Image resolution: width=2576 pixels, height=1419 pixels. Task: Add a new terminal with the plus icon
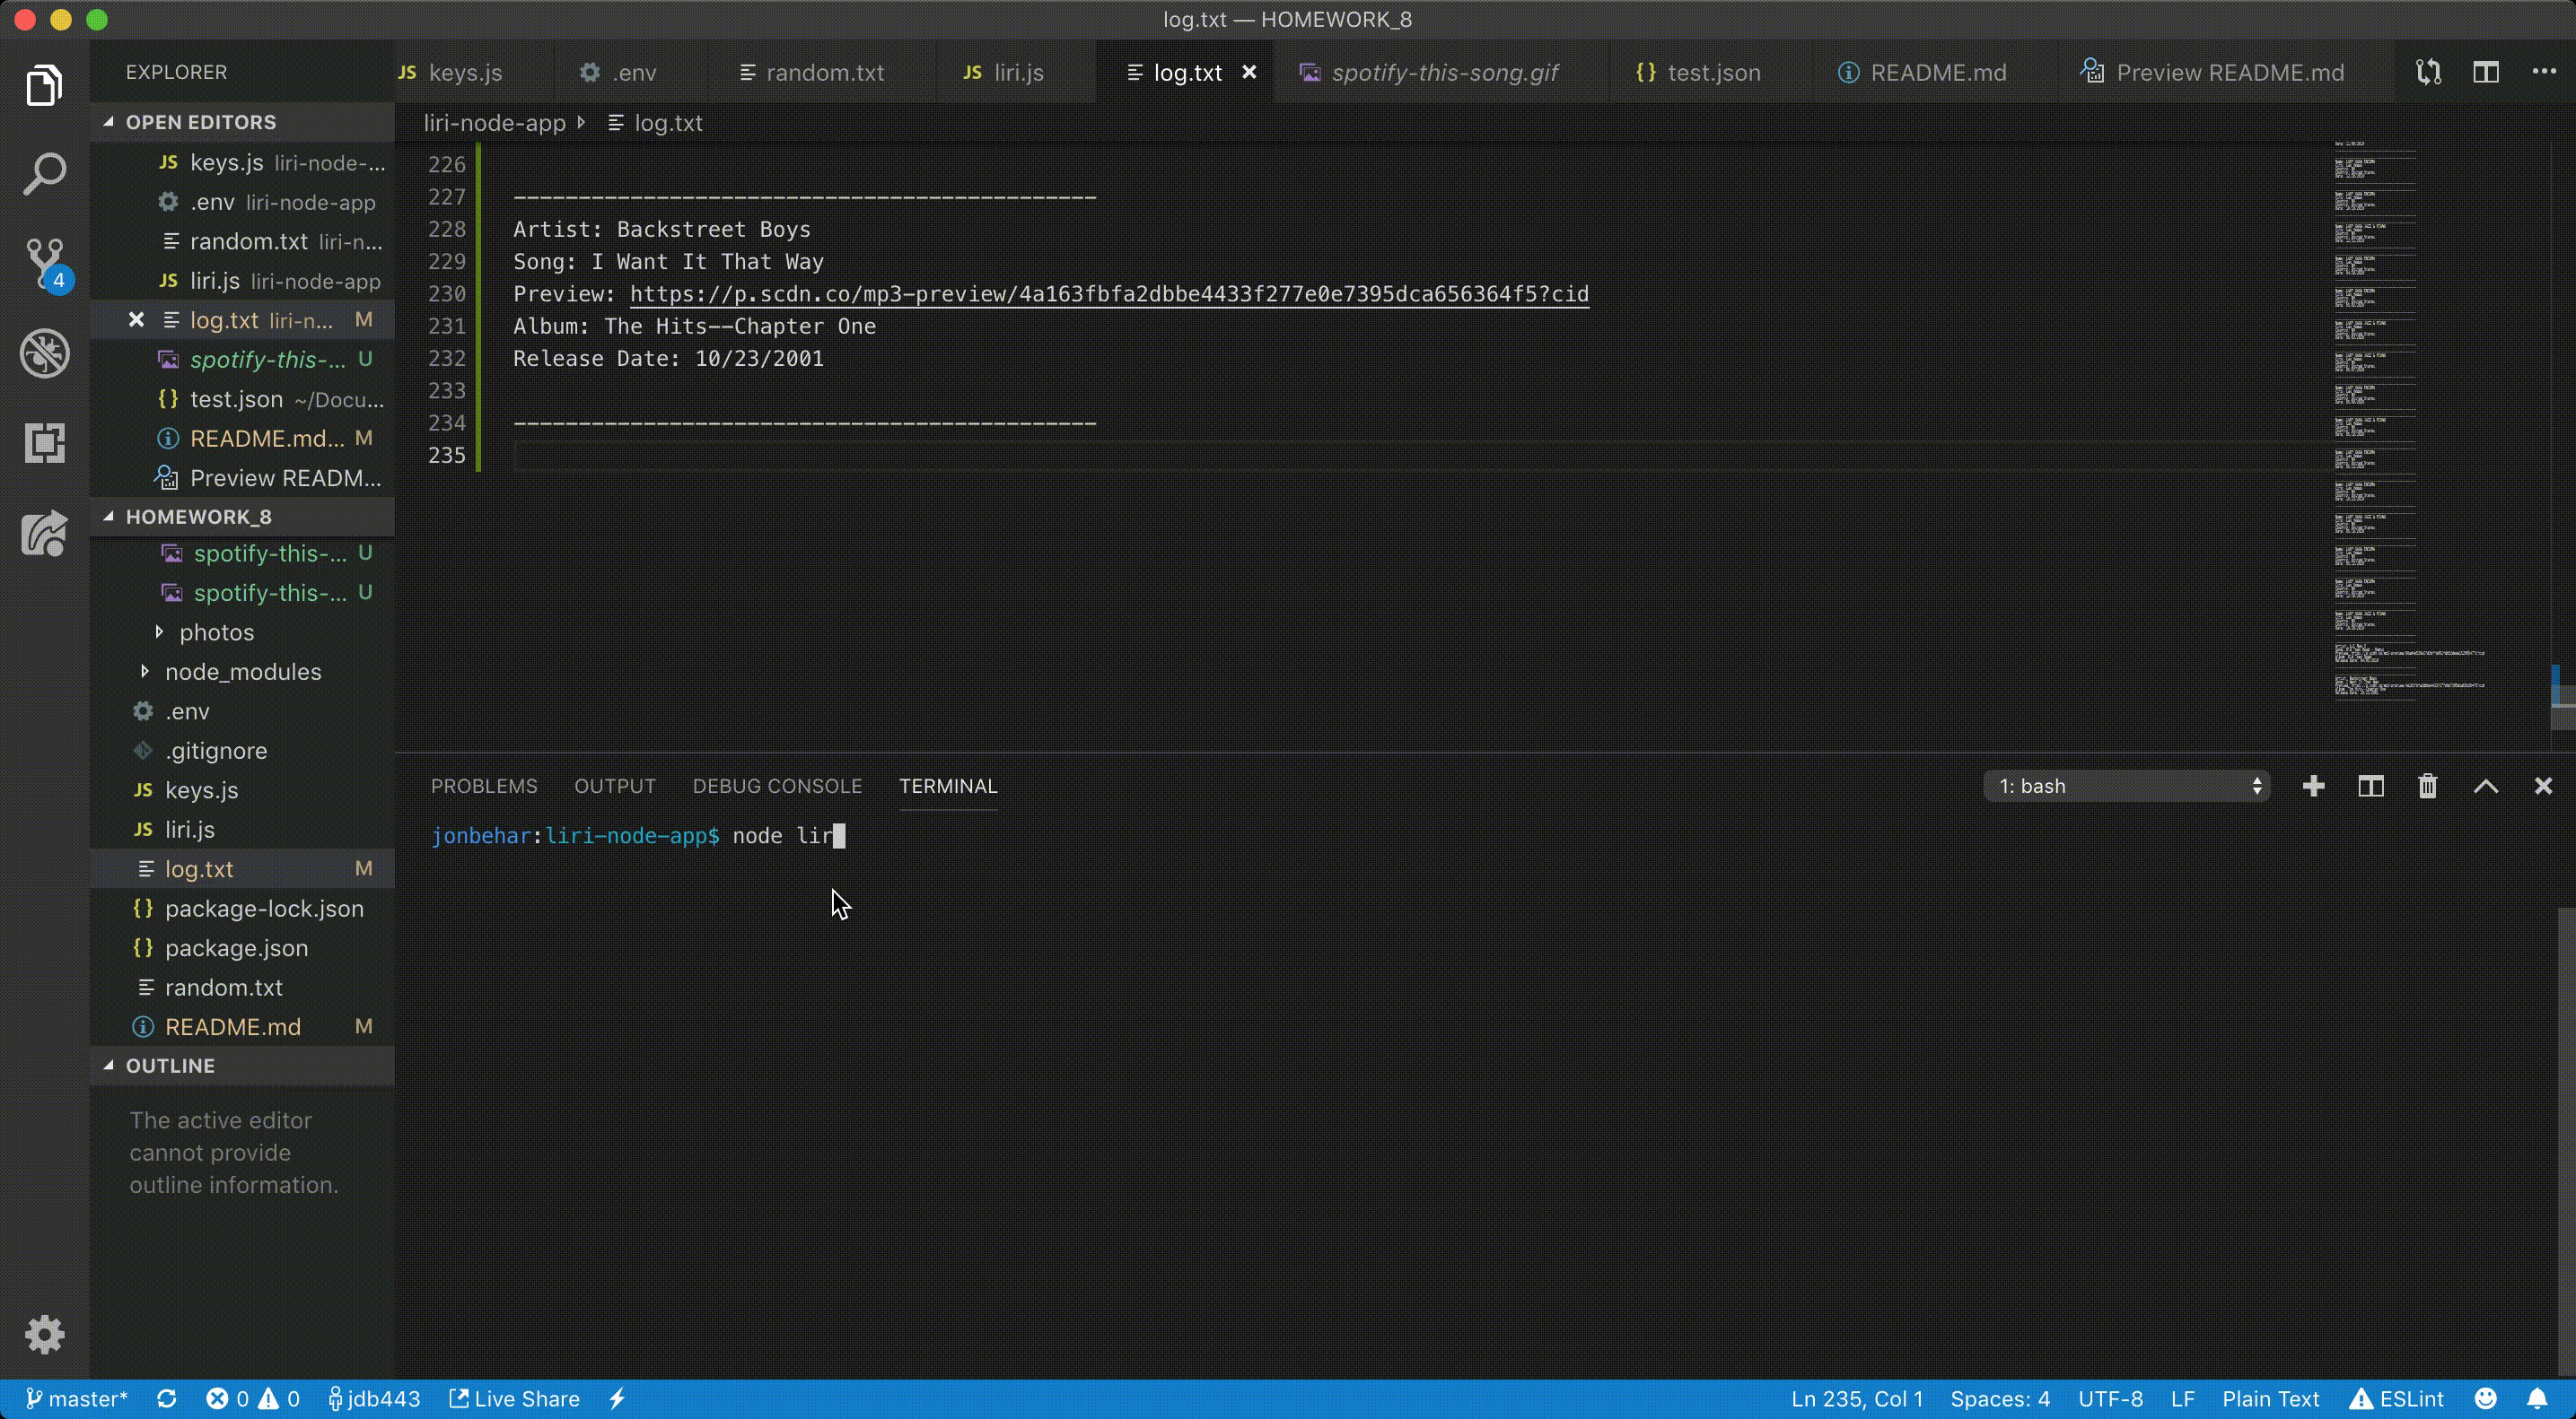(2312, 786)
